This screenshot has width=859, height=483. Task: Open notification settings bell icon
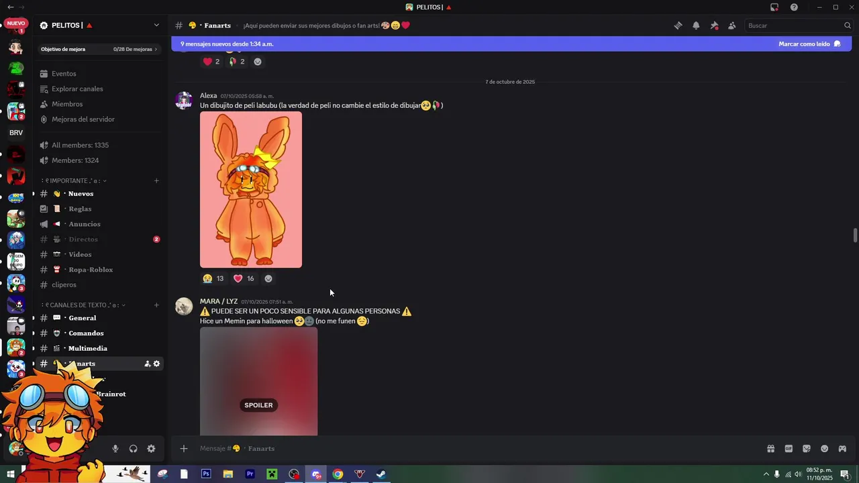[x=696, y=25]
